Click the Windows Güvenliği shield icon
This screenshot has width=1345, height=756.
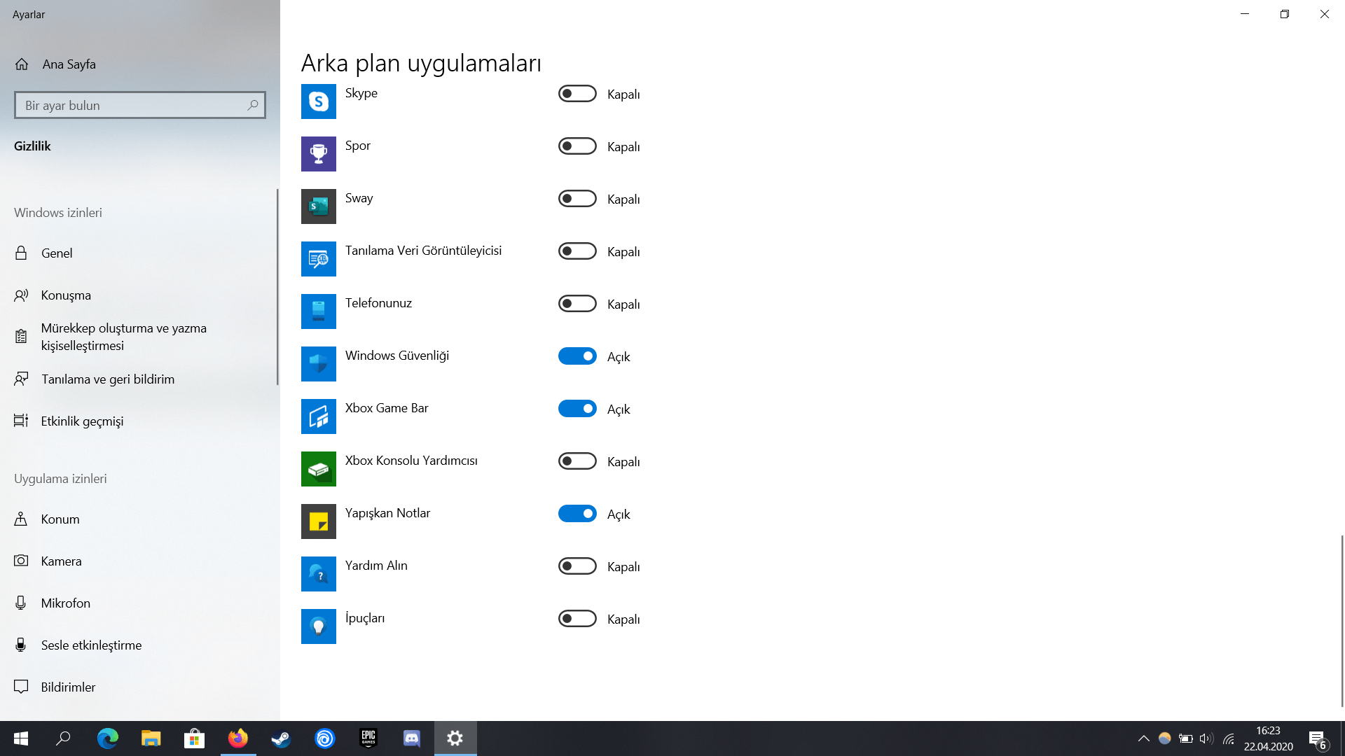point(318,364)
